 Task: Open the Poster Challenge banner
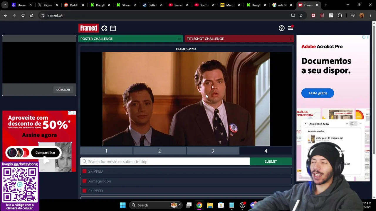pos(130,39)
